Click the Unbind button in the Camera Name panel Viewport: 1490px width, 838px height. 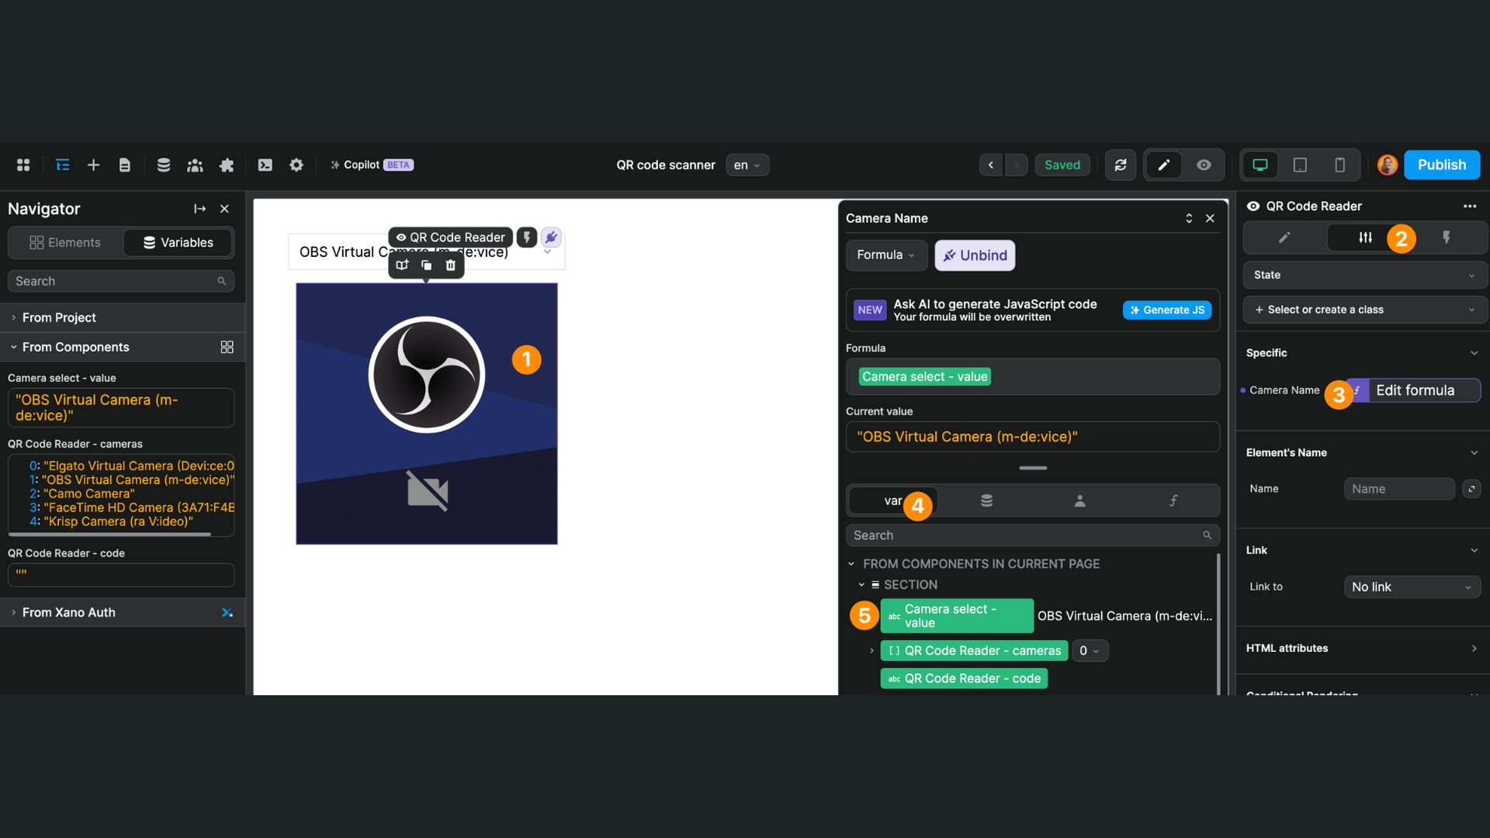[975, 255]
